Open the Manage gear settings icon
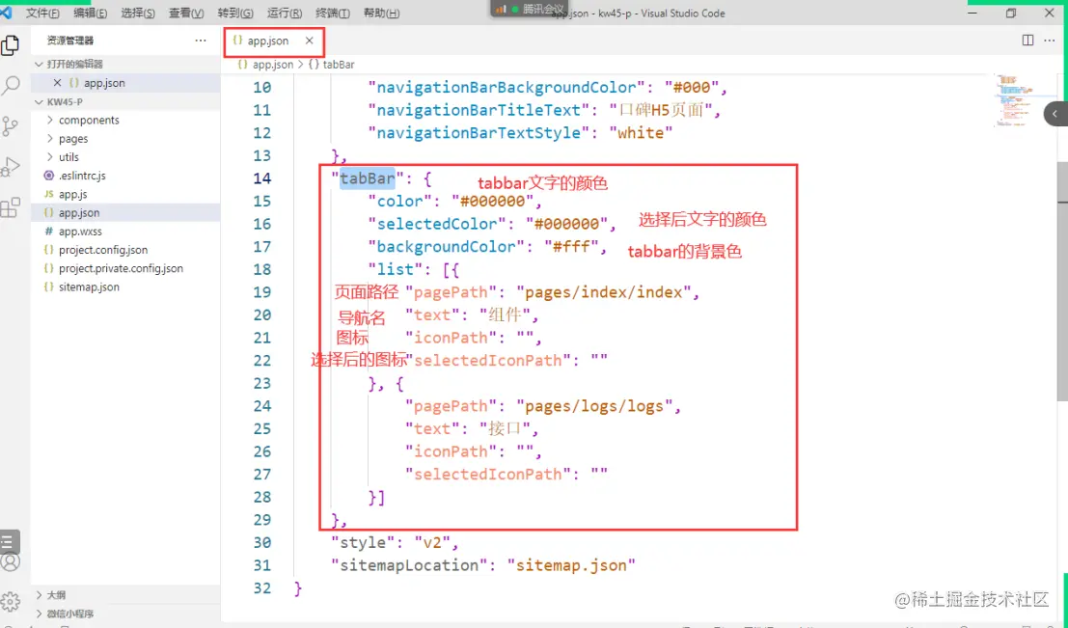Screen dimensions: 1068x628 click(11, 601)
